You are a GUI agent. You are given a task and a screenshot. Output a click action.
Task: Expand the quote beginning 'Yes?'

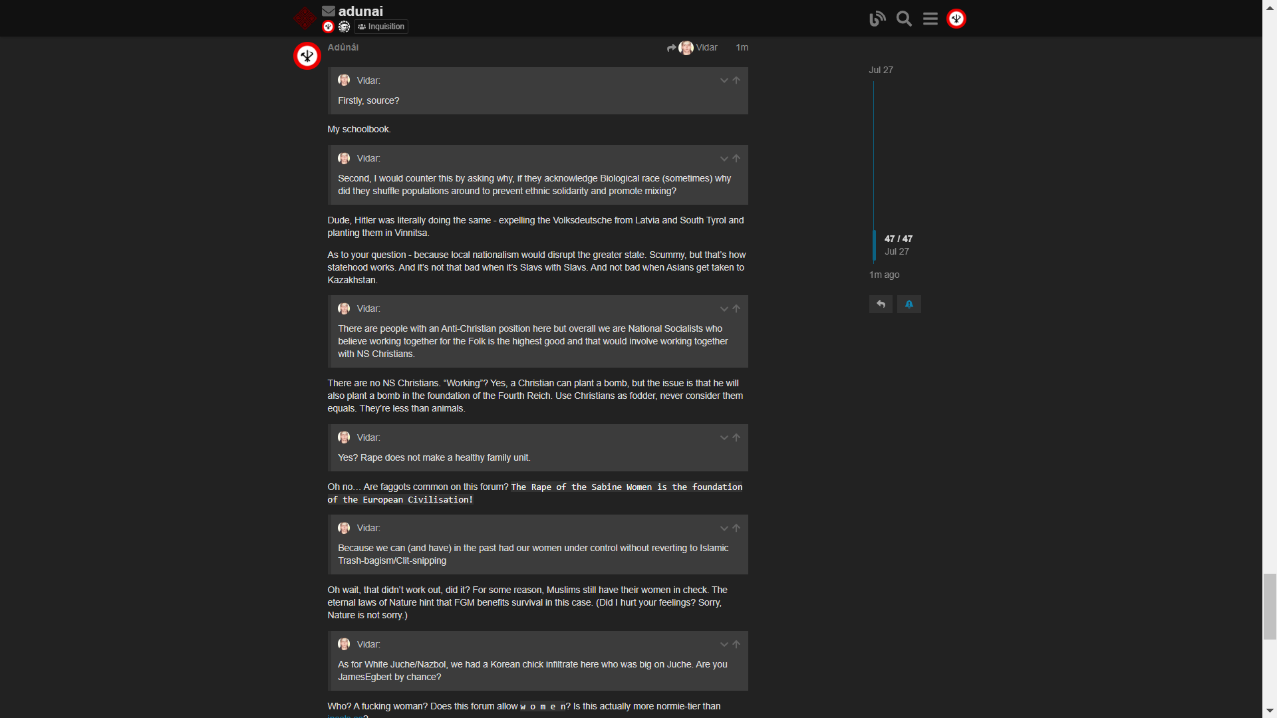[x=724, y=438]
